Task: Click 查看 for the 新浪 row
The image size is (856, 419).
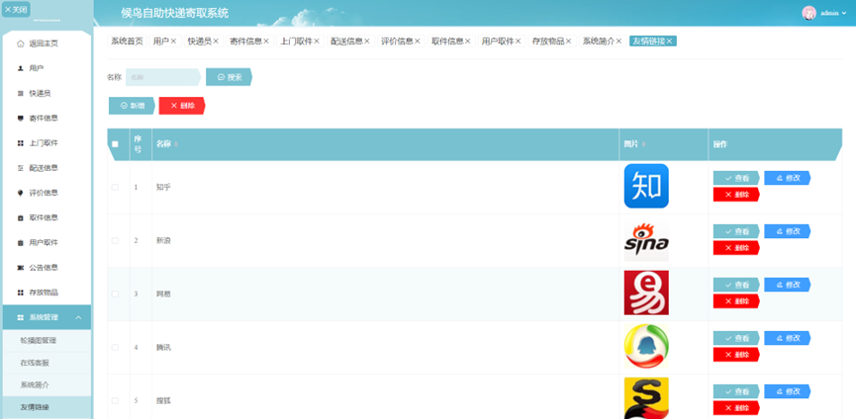Action: [736, 231]
